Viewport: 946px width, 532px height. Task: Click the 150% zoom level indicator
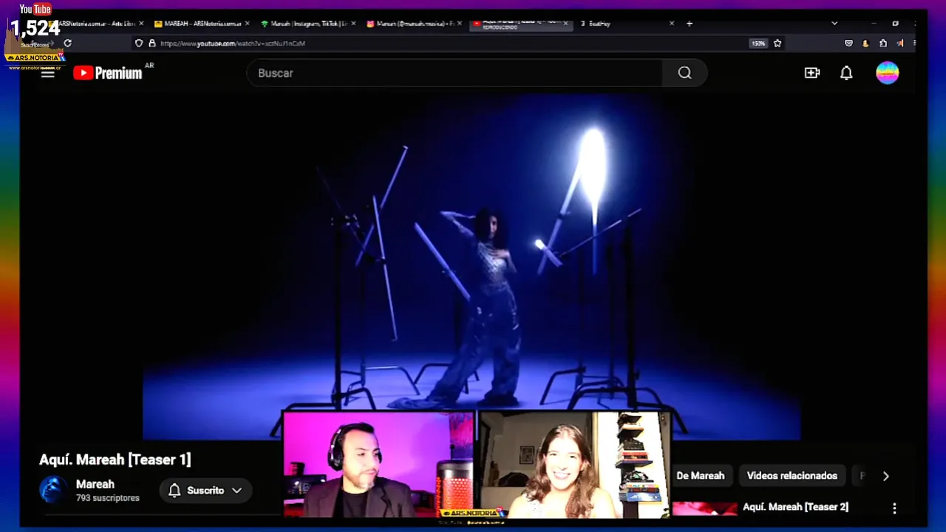coord(758,44)
